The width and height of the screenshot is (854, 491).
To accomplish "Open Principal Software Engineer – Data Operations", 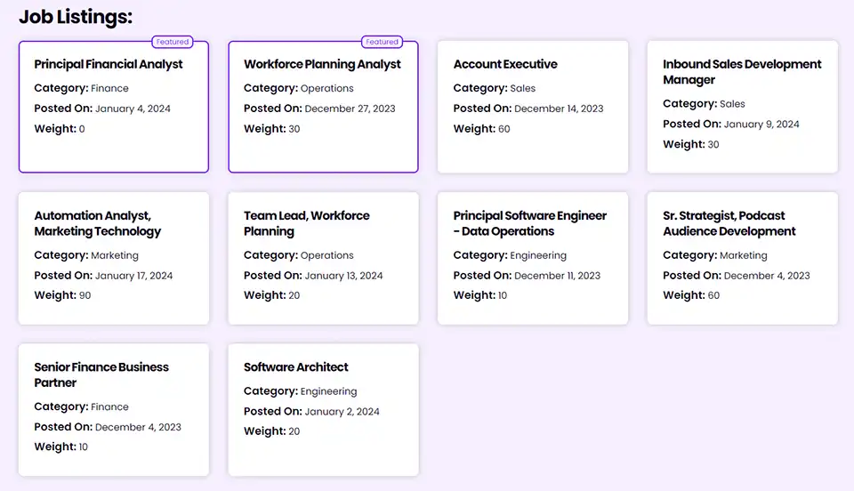I will [533, 258].
